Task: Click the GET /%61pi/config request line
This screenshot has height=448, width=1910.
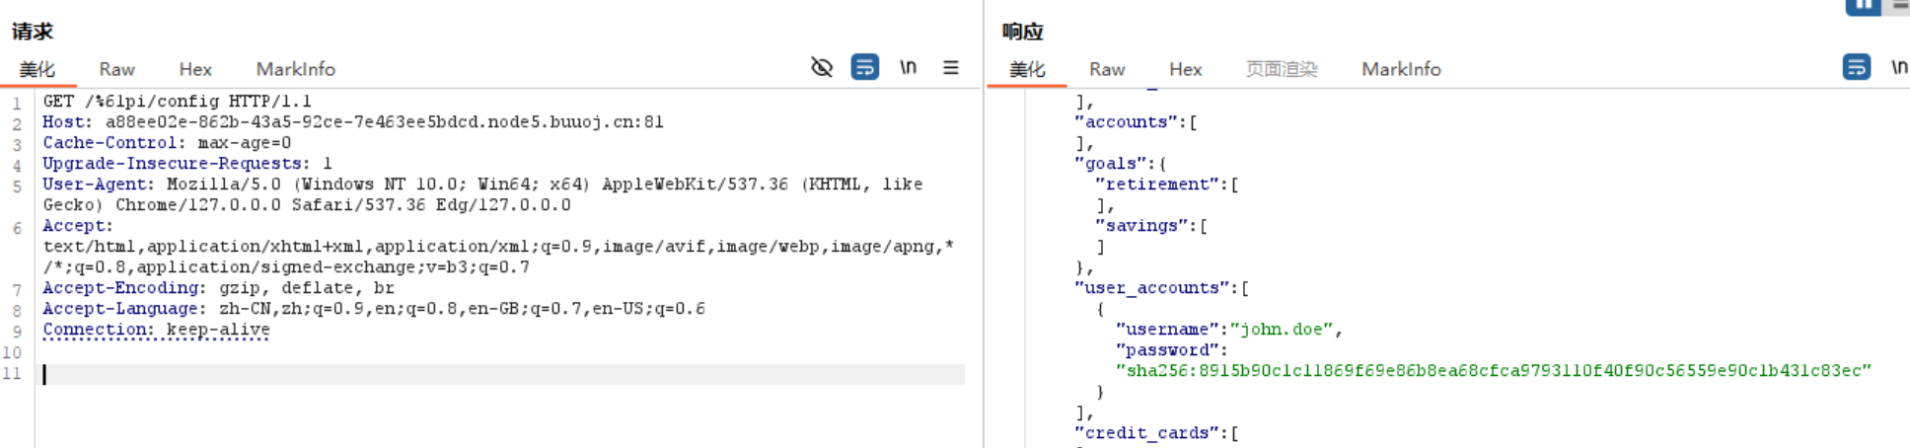Action: [x=178, y=101]
